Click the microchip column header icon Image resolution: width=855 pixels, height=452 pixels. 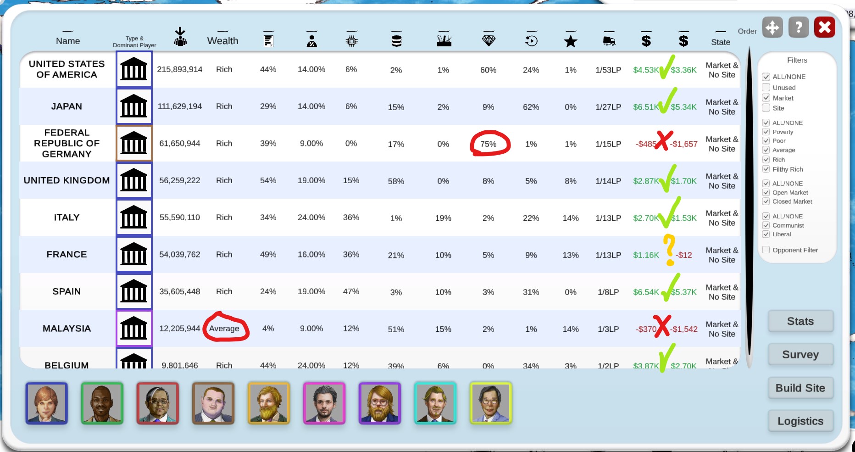[x=352, y=41]
